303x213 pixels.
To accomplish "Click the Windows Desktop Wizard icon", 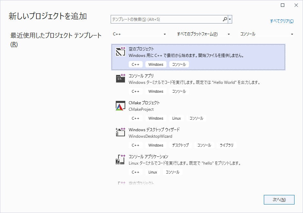I will tap(121, 132).
